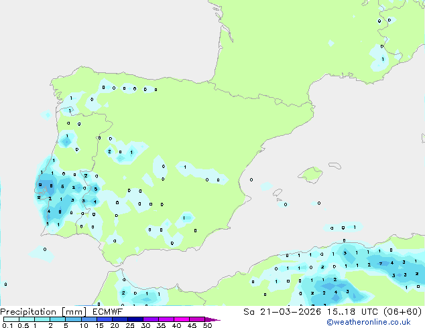Click the date 'Sa 21-03-2026'

click(x=282, y=312)
